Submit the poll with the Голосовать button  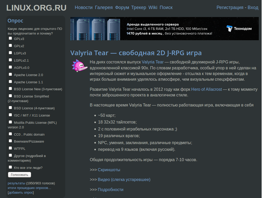pyautogui.click(x=19, y=175)
